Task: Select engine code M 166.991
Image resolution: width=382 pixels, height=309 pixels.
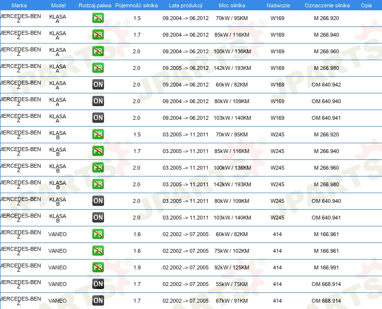Action: 326,267
